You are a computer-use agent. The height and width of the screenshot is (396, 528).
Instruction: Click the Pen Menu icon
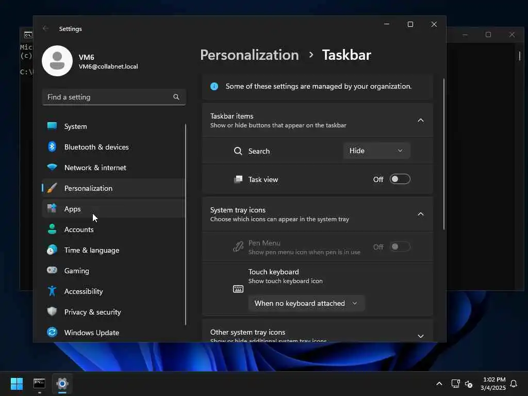[x=238, y=247]
